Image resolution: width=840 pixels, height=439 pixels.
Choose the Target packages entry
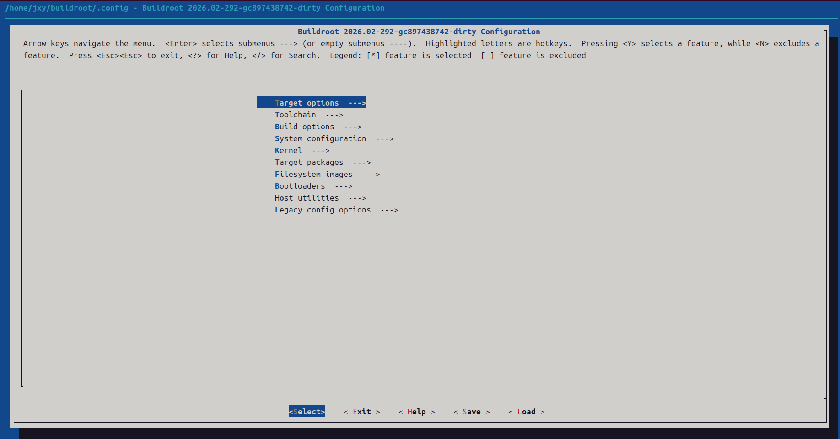(x=309, y=162)
